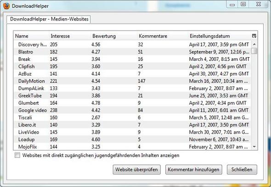Open the column picker icon in the table header
The image size is (271, 187).
[254, 36]
